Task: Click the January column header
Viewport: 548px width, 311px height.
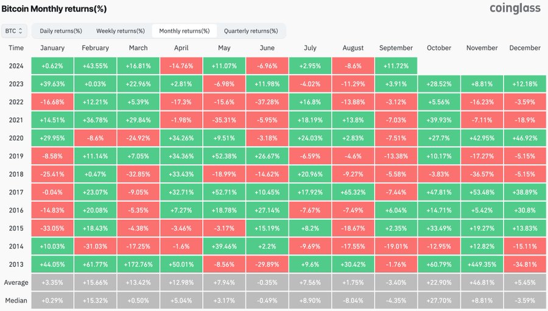Action: 52,48
